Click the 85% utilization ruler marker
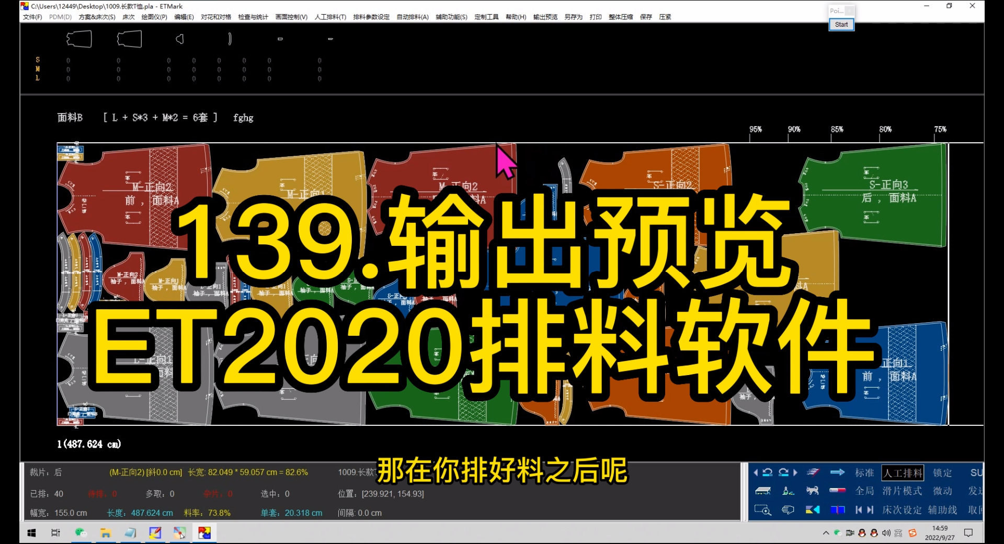 (837, 129)
